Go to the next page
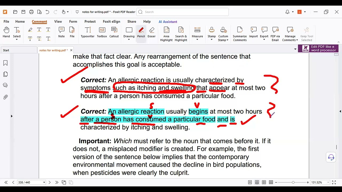 click(x=49, y=182)
